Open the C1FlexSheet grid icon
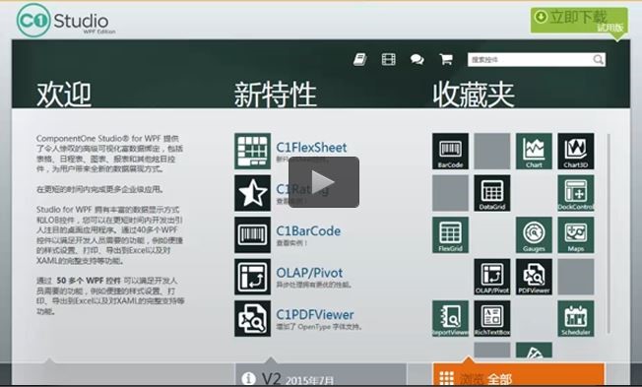The height and width of the screenshot is (387, 642). click(x=253, y=151)
